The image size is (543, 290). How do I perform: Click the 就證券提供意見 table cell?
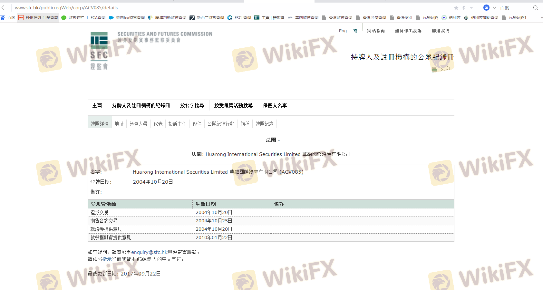pos(140,229)
